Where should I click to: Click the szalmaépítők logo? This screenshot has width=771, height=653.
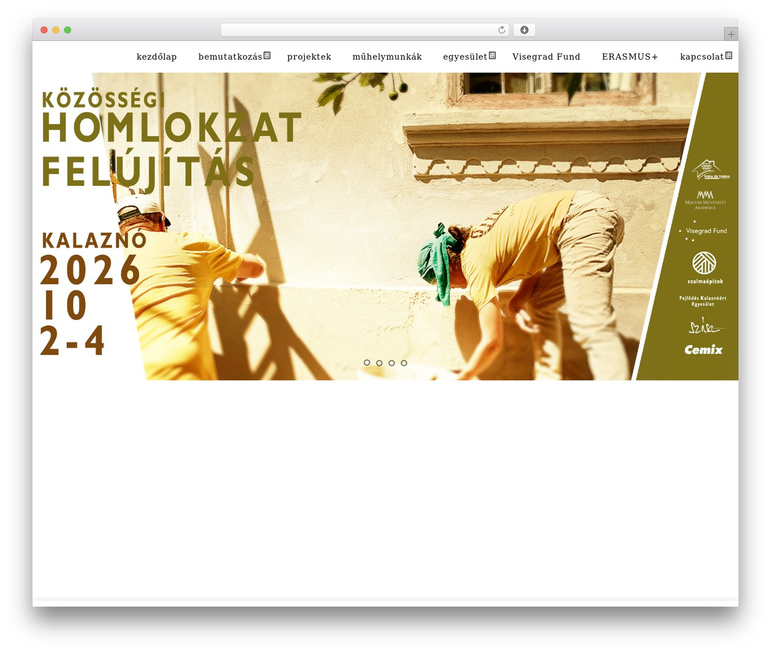(705, 268)
